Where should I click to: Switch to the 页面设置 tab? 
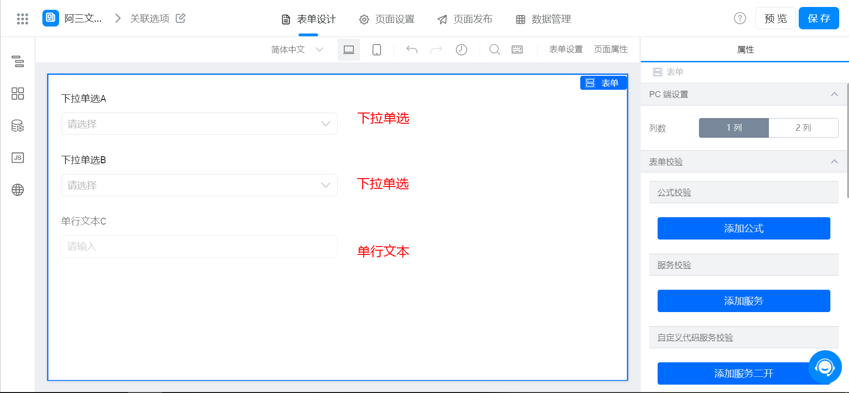click(x=387, y=19)
